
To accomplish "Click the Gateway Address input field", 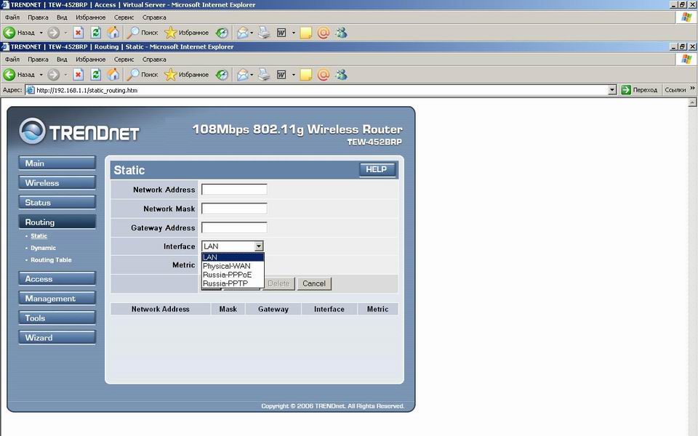I will 234,227.
